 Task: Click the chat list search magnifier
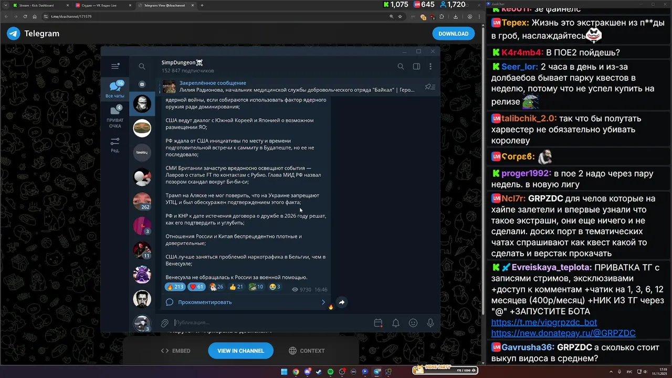tap(142, 66)
